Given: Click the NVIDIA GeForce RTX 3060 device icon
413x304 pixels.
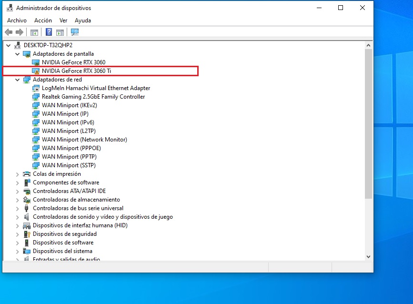Looking at the screenshot, I should click(36, 62).
